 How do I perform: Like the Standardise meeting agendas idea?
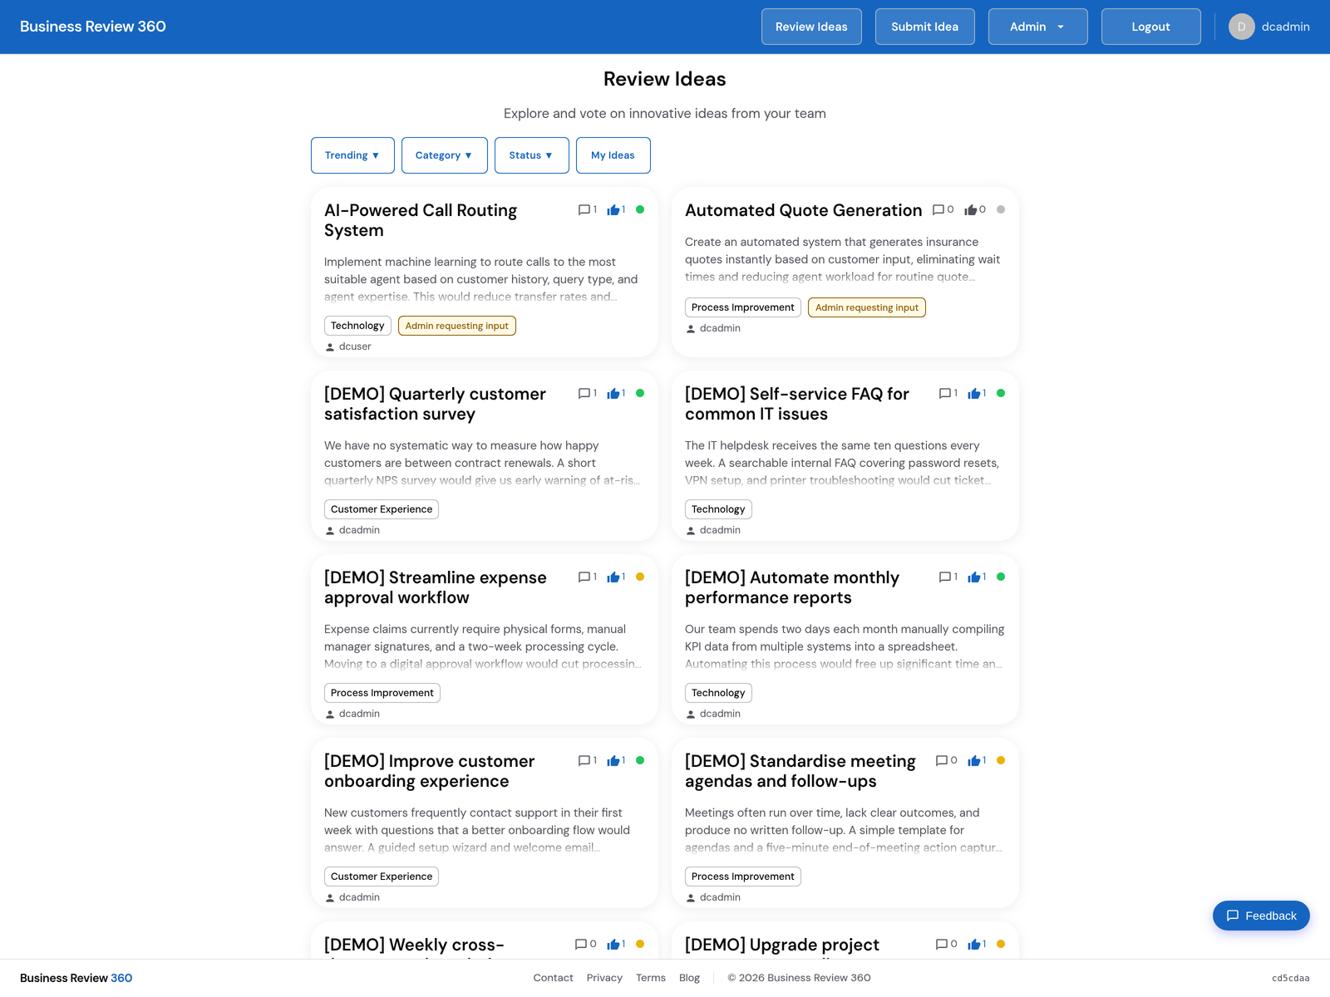pyautogui.click(x=974, y=761)
